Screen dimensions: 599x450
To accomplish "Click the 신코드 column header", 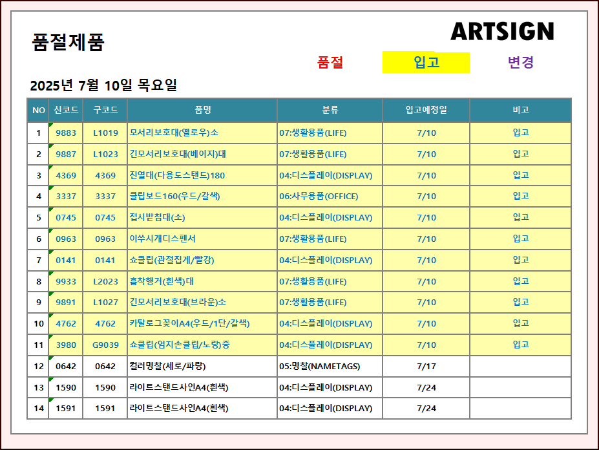I will tap(66, 110).
